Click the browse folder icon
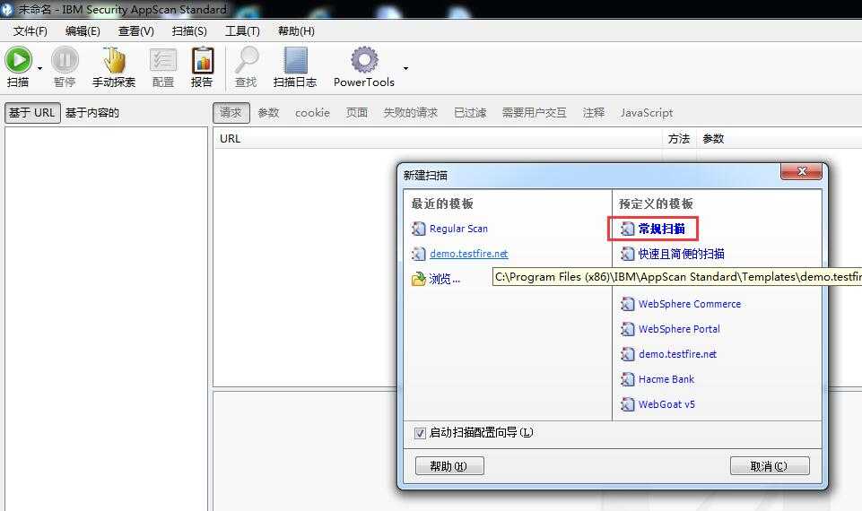 pyautogui.click(x=419, y=279)
